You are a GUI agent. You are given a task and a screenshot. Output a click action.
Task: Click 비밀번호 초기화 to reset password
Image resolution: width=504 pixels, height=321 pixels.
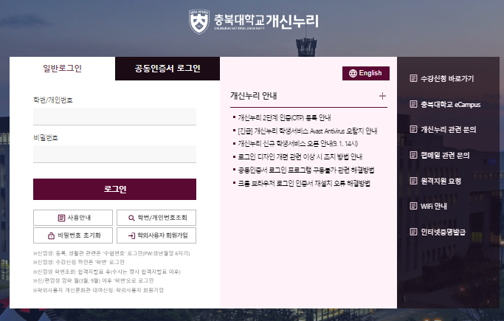click(x=73, y=235)
